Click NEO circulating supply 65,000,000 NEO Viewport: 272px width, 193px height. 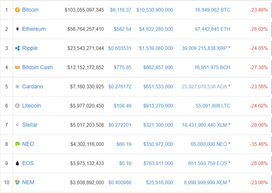[209, 144]
